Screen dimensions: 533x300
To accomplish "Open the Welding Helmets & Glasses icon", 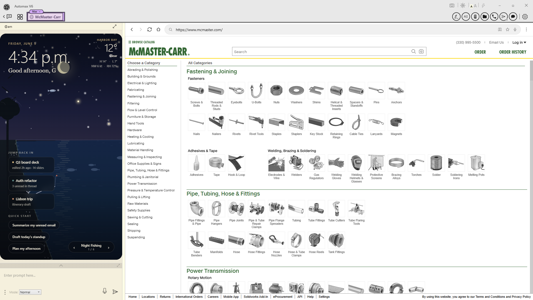I will [356, 163].
